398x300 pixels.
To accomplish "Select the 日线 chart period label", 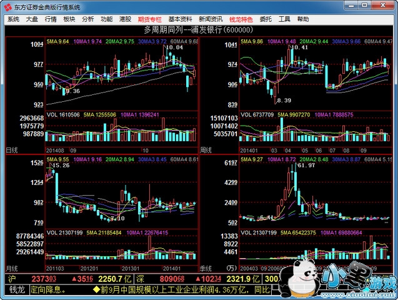I will coord(12,150).
